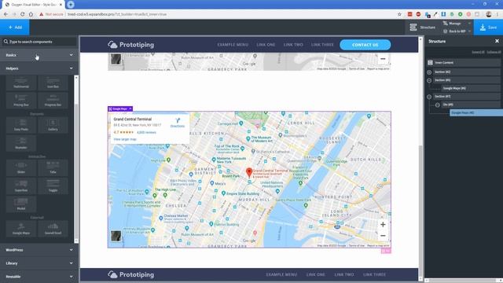503x283 pixels.
Task: Add the Slider component
Action: [x=21, y=167]
